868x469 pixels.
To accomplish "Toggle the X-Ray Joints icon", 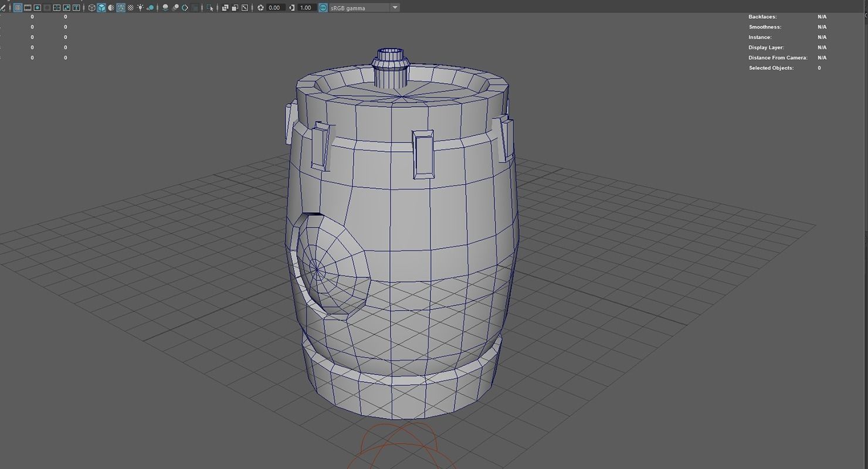I will pyautogui.click(x=245, y=8).
